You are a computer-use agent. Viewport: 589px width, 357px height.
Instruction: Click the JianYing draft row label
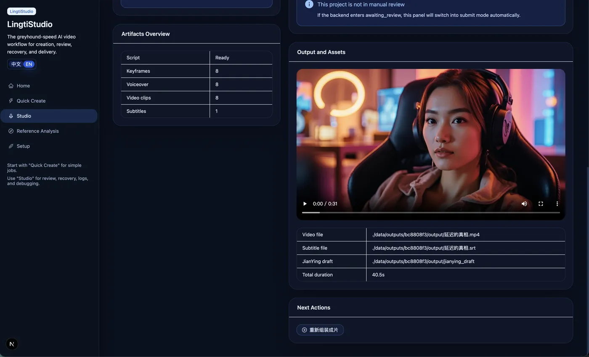317,262
